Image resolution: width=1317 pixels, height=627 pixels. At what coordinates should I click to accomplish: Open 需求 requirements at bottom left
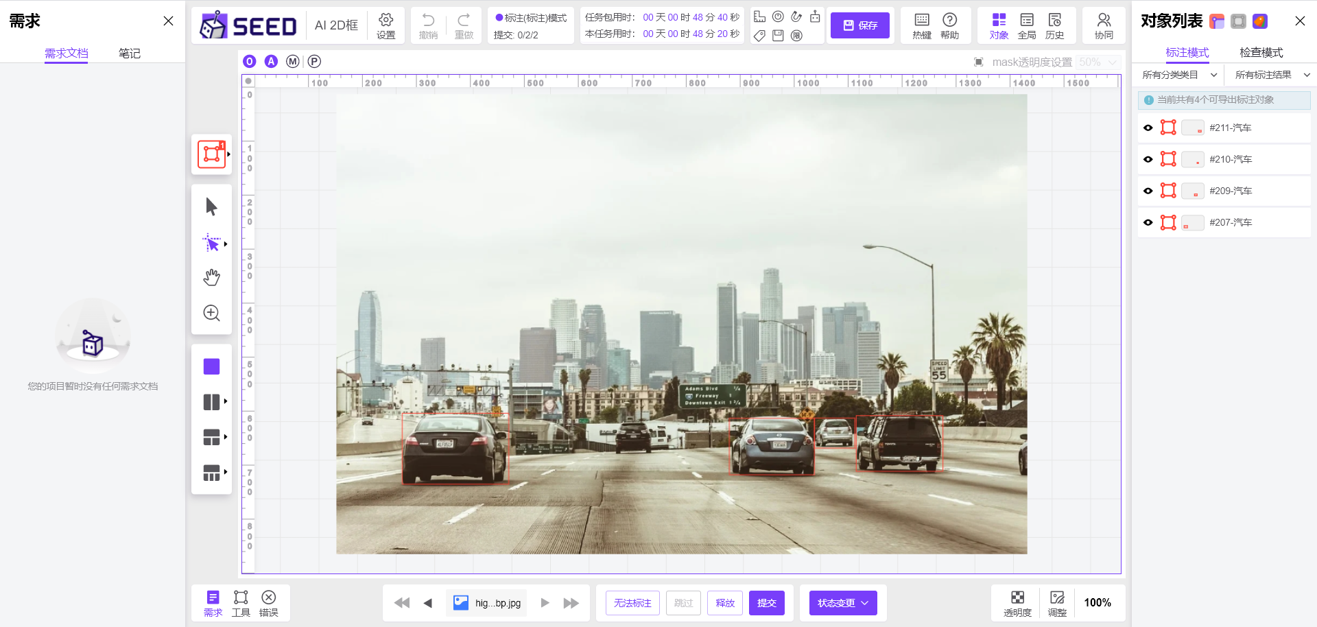click(213, 603)
